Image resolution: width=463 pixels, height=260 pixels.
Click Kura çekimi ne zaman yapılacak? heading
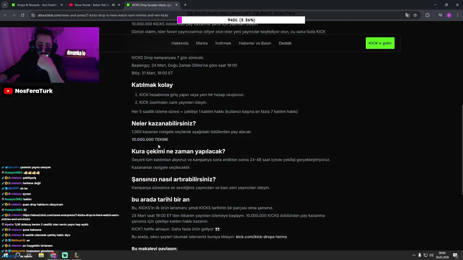178,151
